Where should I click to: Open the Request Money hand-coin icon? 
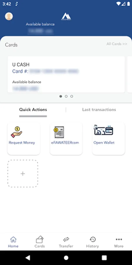coord(16,132)
